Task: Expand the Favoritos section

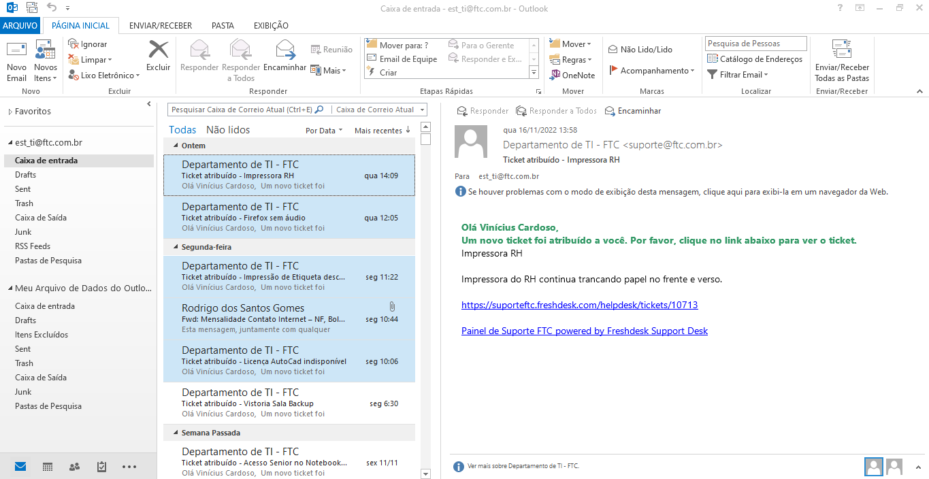Action: click(x=10, y=112)
